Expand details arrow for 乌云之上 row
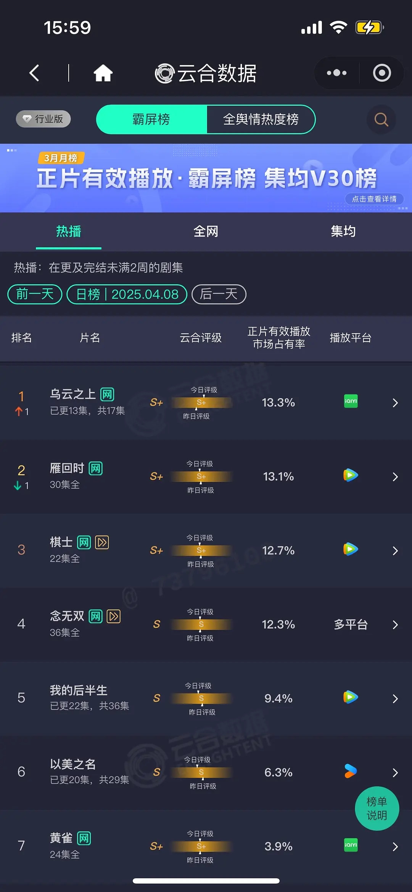Viewport: 412px width, 892px height. [395, 403]
